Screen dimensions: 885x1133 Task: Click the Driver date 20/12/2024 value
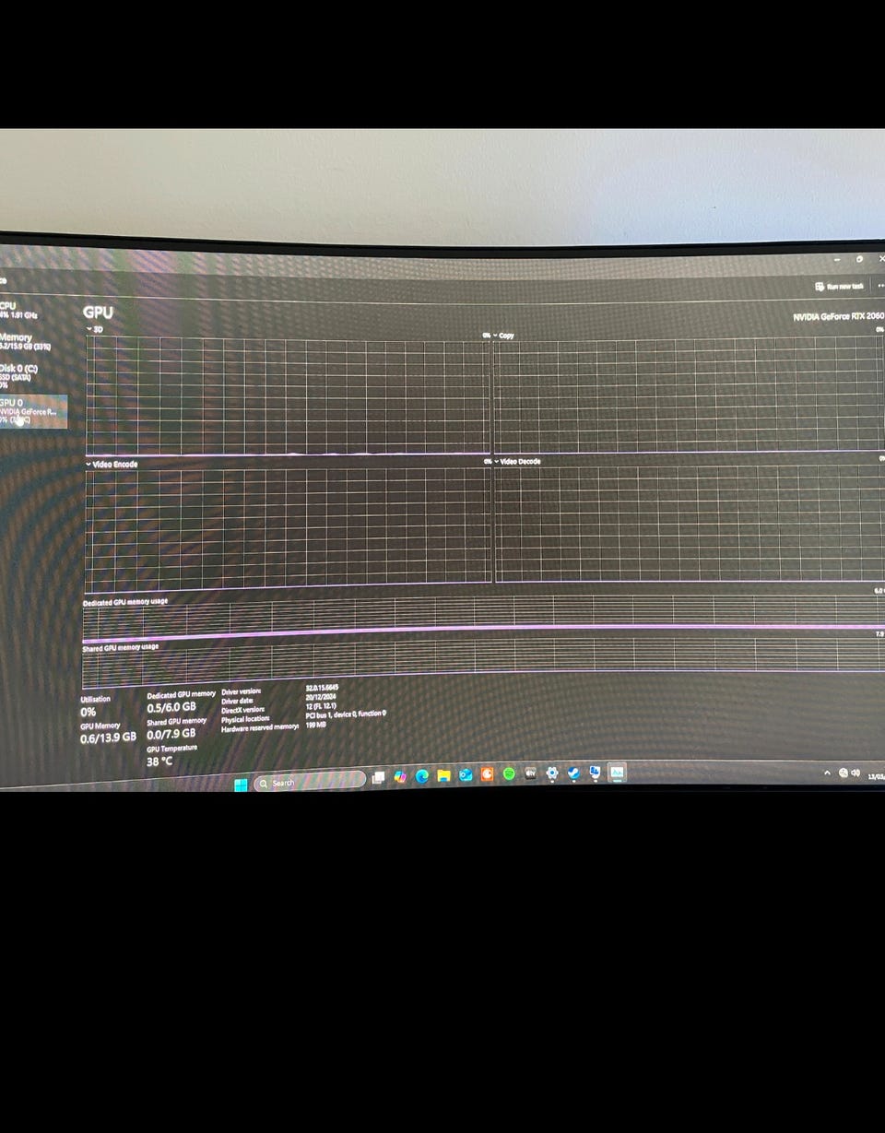[x=321, y=696]
